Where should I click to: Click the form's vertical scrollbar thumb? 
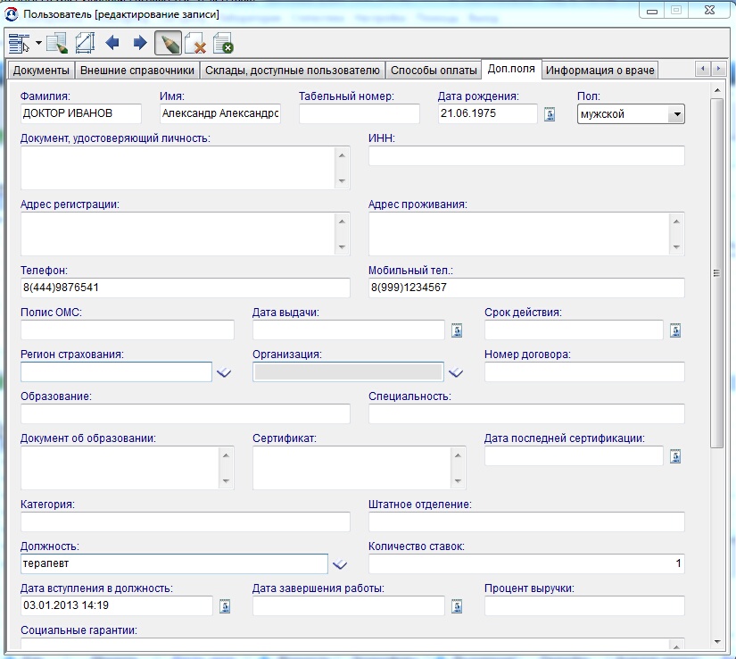coord(716,273)
